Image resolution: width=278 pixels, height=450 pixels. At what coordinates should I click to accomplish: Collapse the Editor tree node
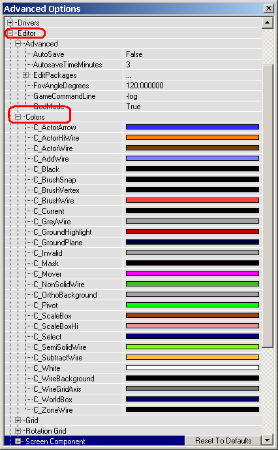[x=10, y=33]
